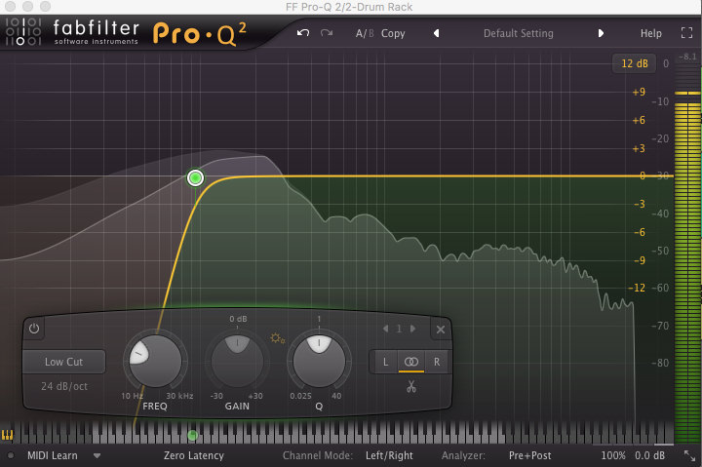Change the 24 dB/oct slope setting

64,386
